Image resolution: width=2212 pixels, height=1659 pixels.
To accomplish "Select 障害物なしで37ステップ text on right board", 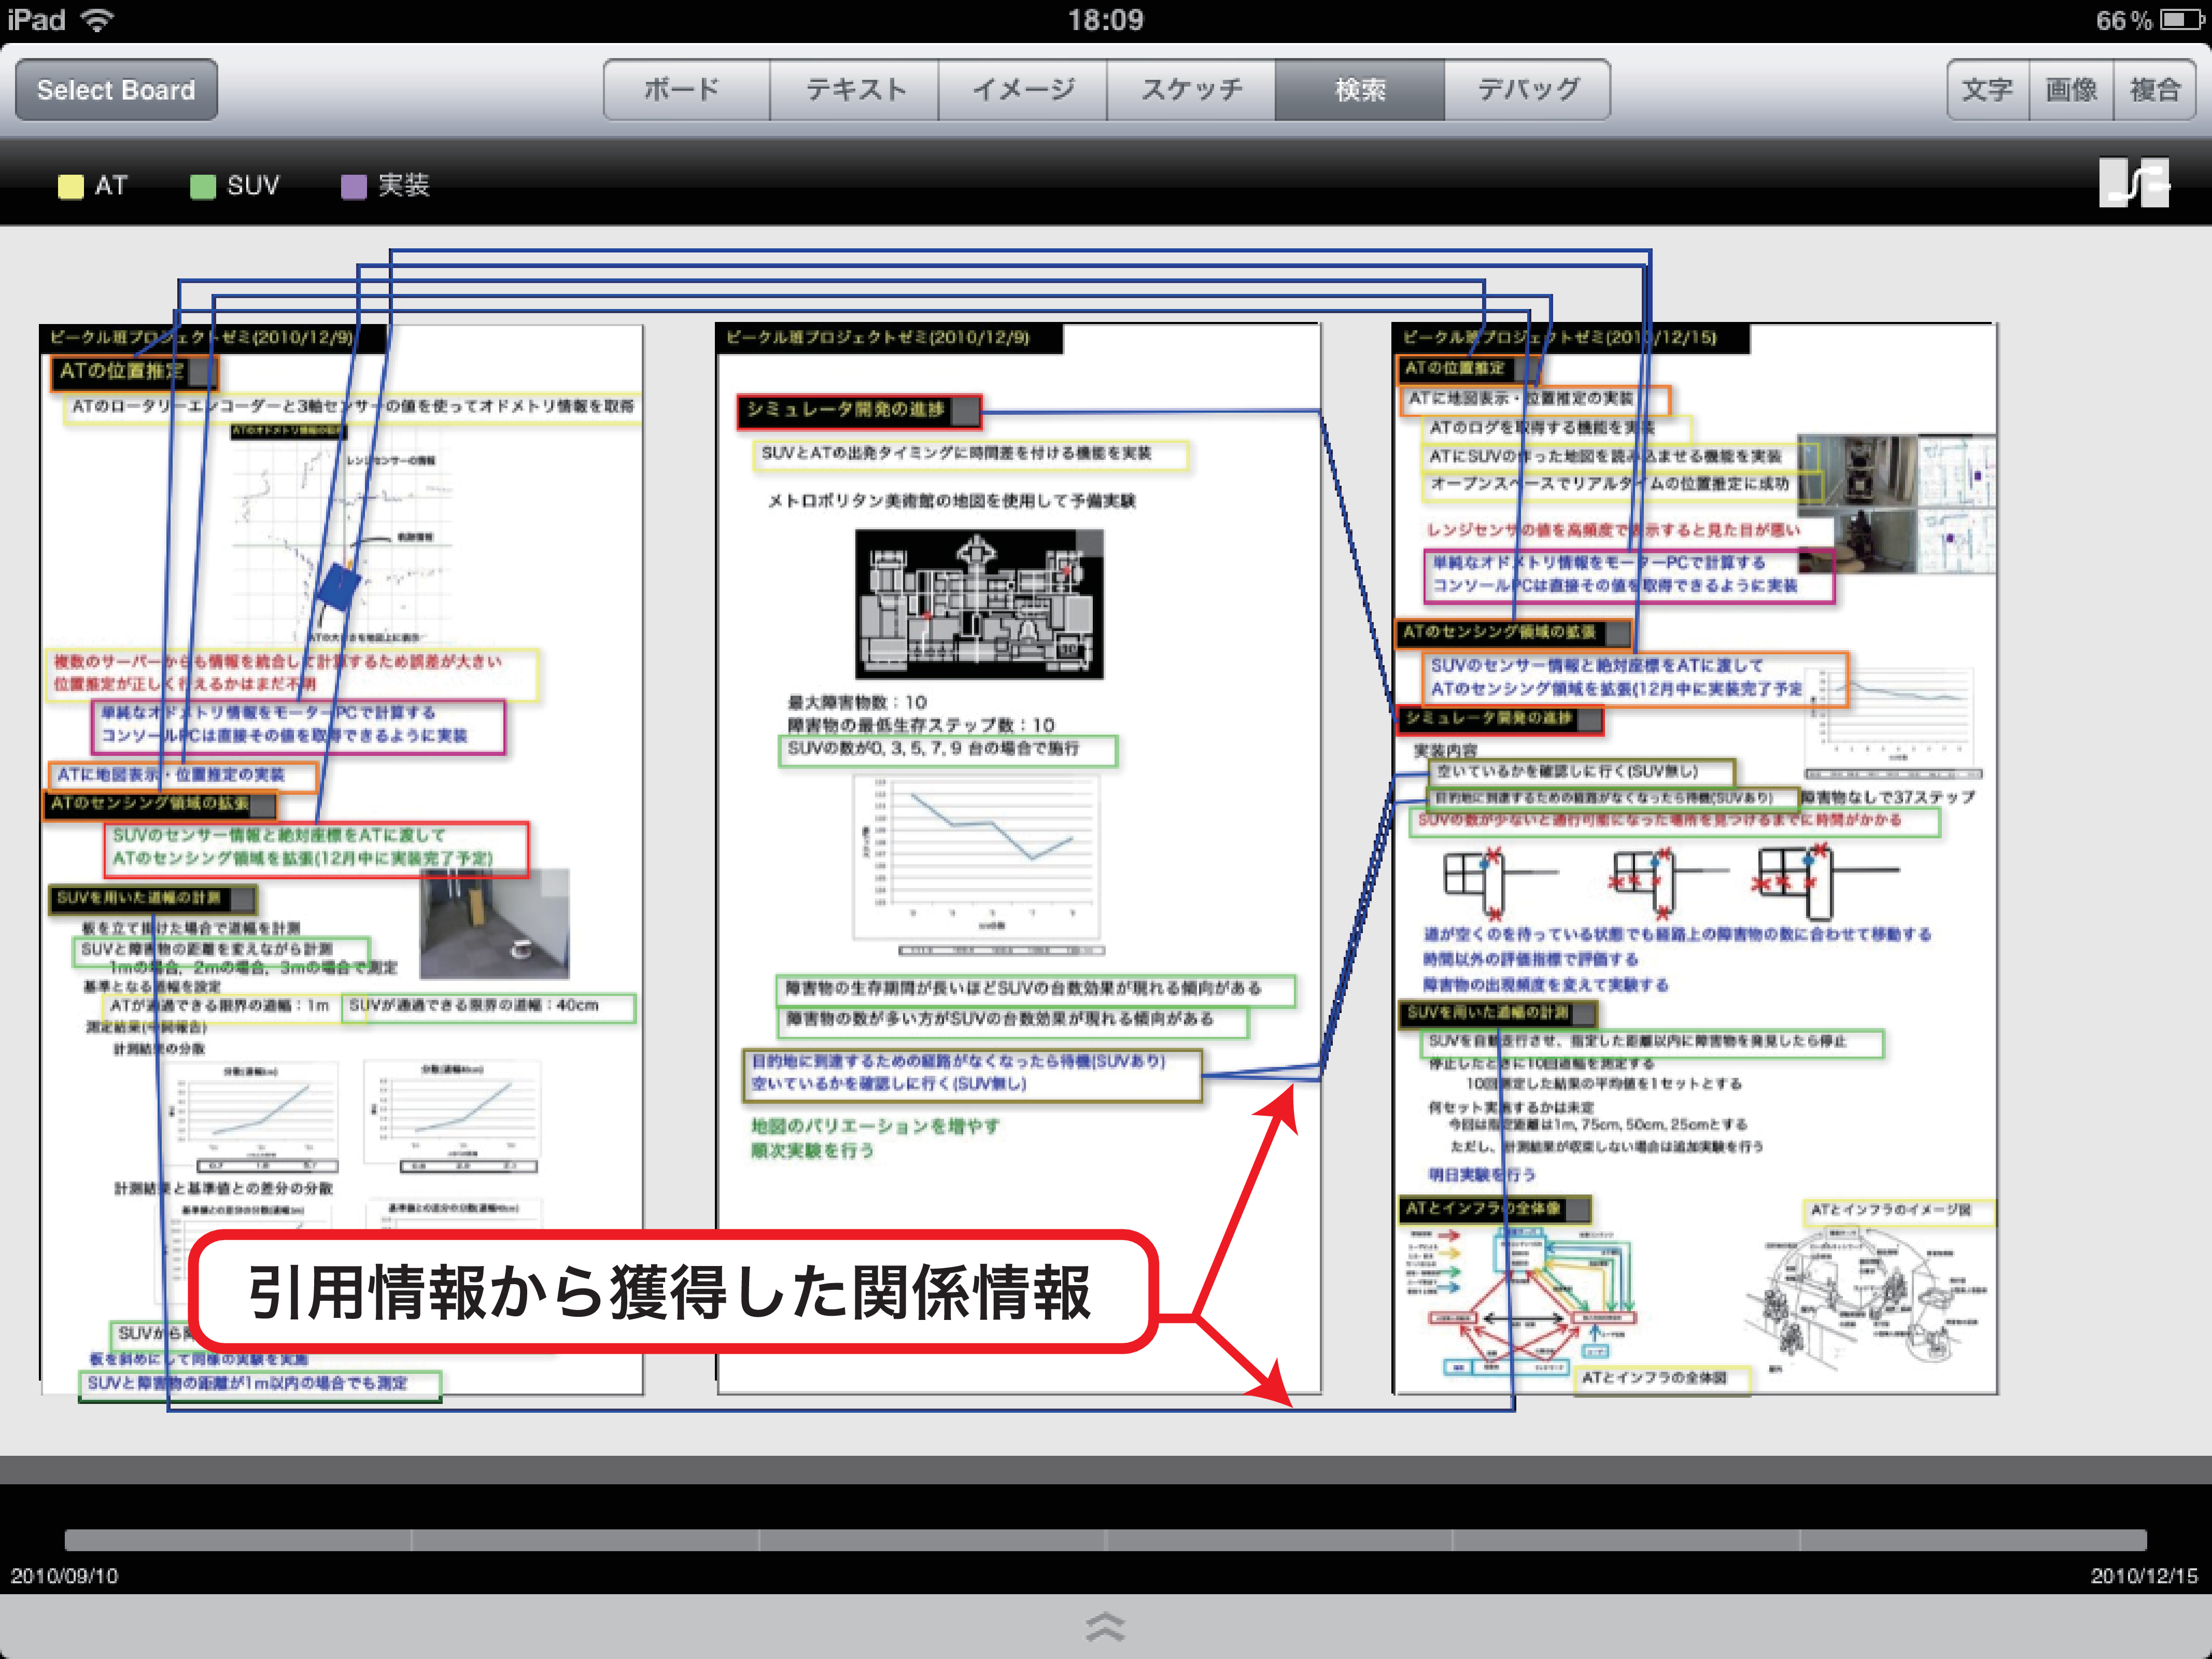I will point(1888,797).
